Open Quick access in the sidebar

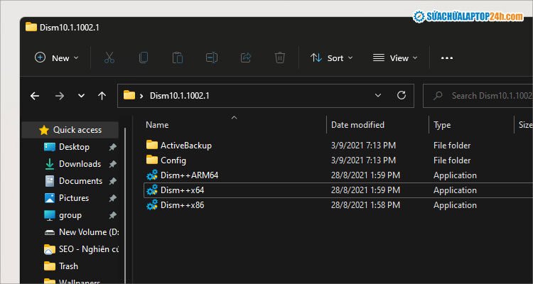[x=70, y=130]
